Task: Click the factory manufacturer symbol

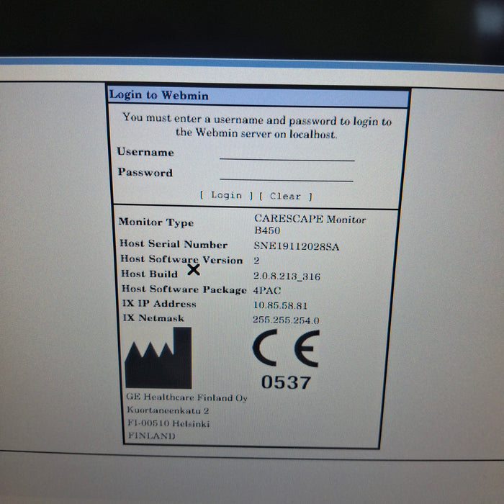Action: pyautogui.click(x=158, y=358)
